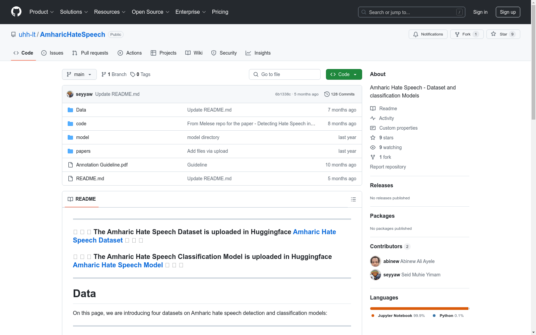Open the code folder
Image resolution: width=536 pixels, height=335 pixels.
[x=81, y=124]
